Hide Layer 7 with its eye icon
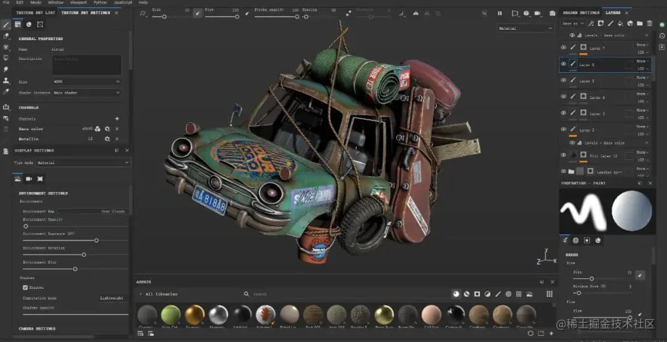The height and width of the screenshot is (342, 667). (563, 48)
